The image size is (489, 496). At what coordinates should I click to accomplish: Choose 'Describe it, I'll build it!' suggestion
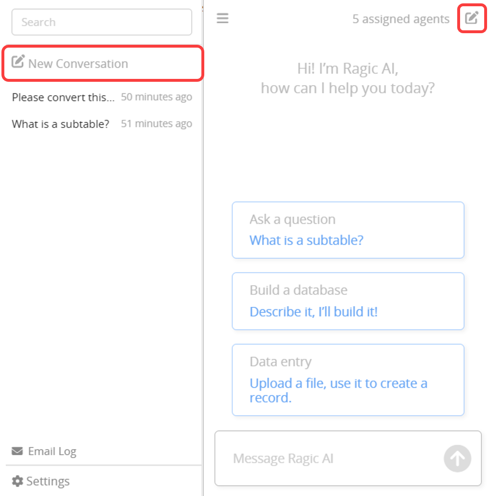point(313,312)
